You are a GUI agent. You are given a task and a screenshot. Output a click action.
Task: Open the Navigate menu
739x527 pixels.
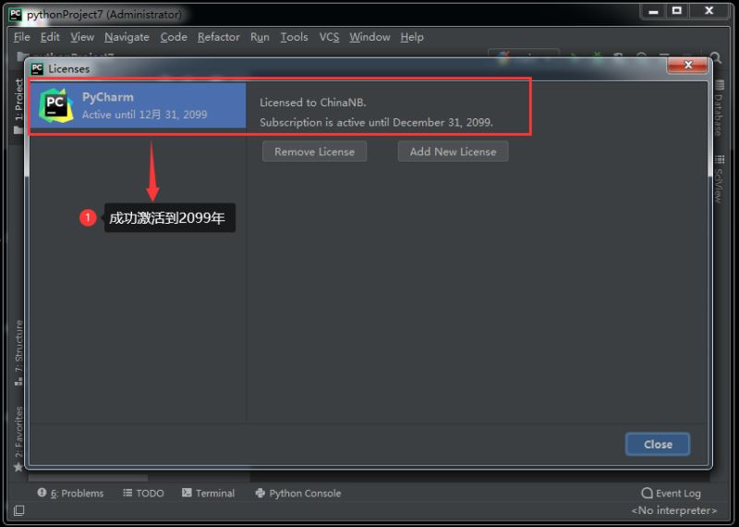click(x=127, y=37)
